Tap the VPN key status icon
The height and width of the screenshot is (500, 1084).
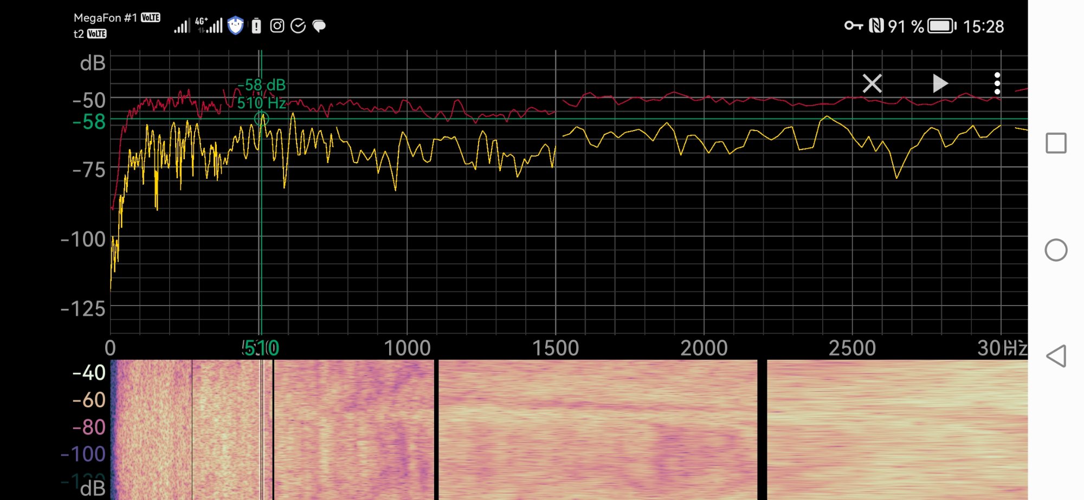pos(853,25)
